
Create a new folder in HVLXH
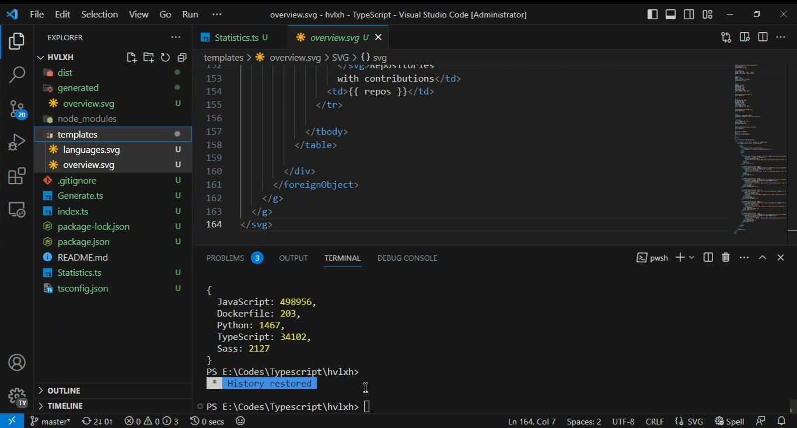pyautogui.click(x=149, y=57)
